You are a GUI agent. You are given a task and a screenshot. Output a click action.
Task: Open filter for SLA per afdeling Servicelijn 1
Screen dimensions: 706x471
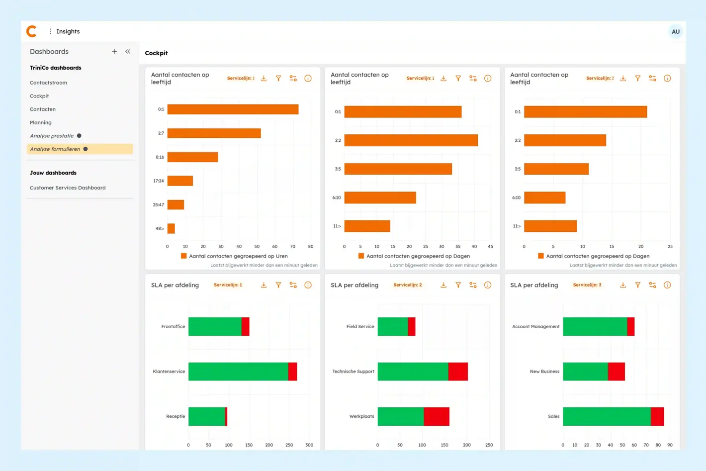[x=278, y=285]
